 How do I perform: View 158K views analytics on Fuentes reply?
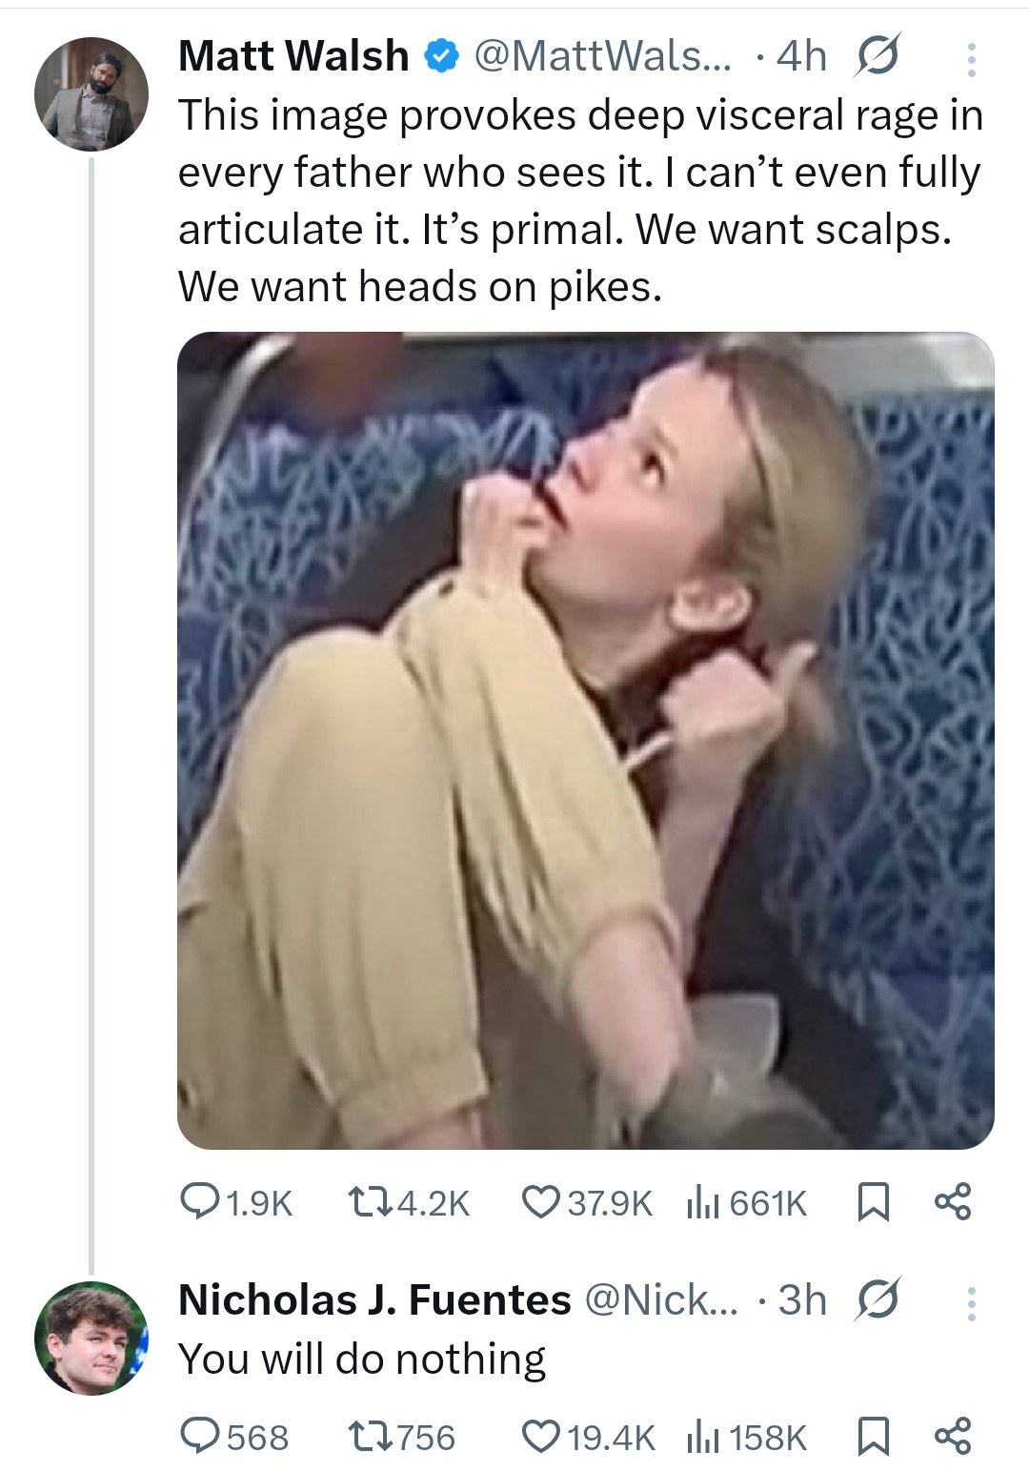(x=701, y=1438)
